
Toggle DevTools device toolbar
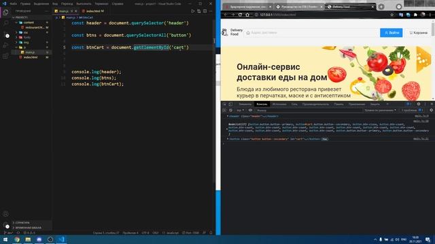coord(230,104)
